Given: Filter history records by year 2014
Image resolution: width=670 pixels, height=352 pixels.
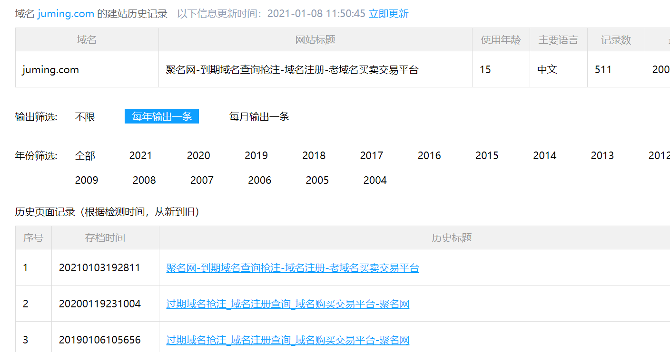Looking at the screenshot, I should pyautogui.click(x=544, y=156).
